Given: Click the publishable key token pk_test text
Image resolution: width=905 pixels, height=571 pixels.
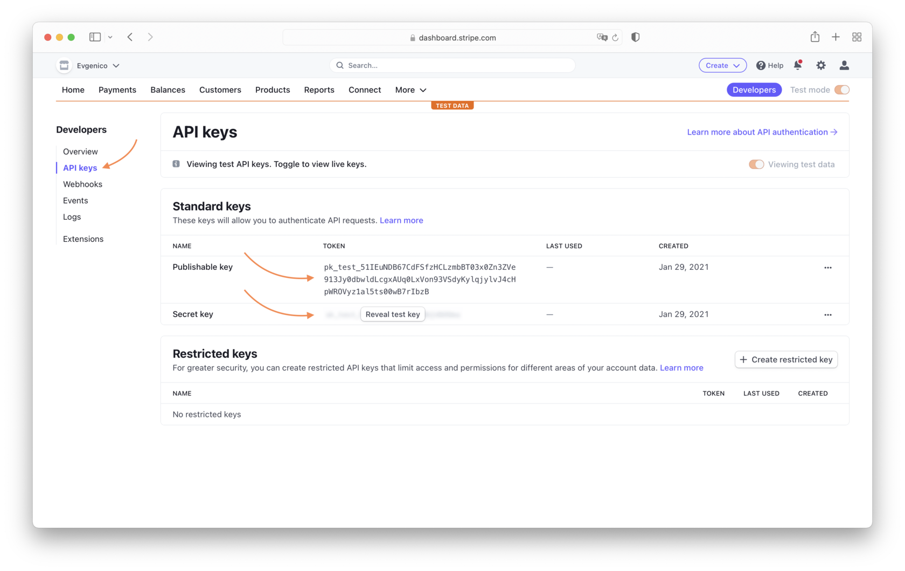Looking at the screenshot, I should point(420,279).
